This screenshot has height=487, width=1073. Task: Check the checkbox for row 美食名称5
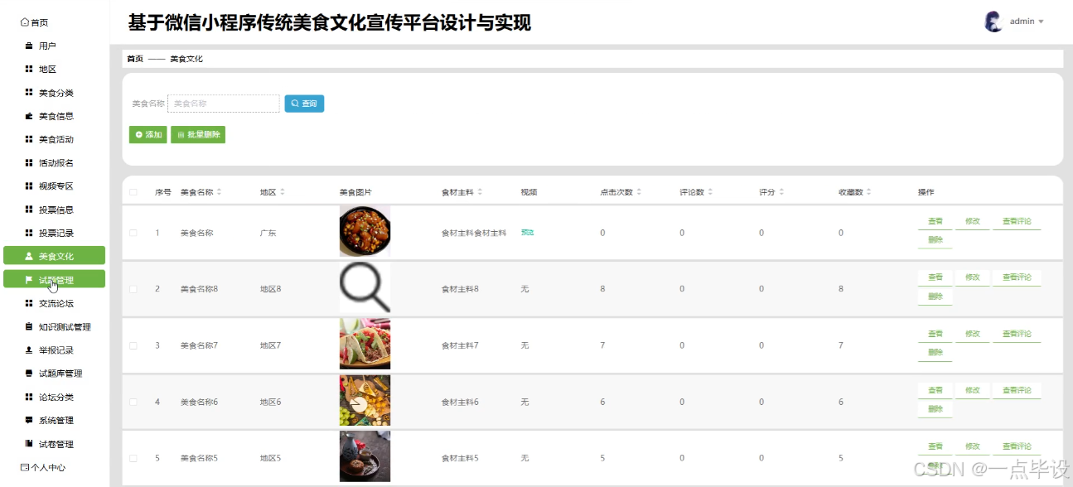point(133,458)
